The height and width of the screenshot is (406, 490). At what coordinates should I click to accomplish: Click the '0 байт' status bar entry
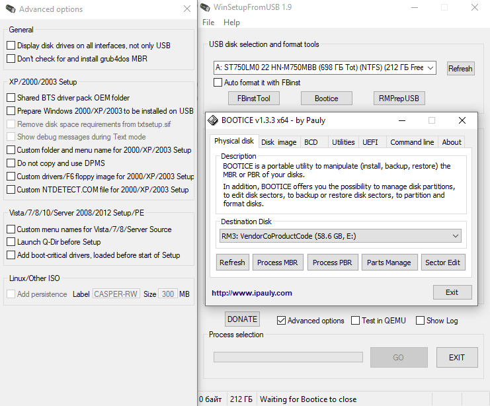(210, 399)
